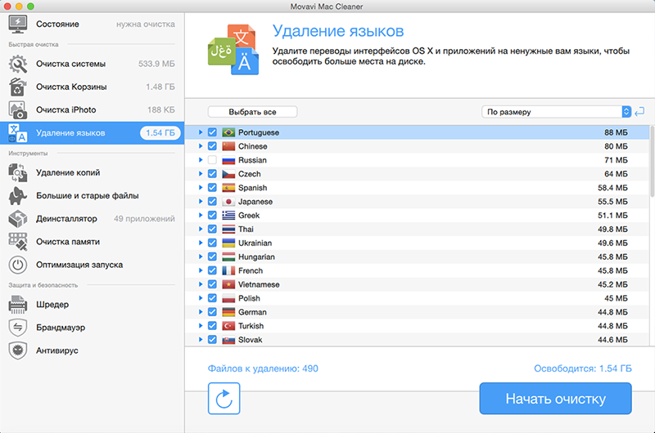Uncheck the Portuguese language checkbox

212,132
